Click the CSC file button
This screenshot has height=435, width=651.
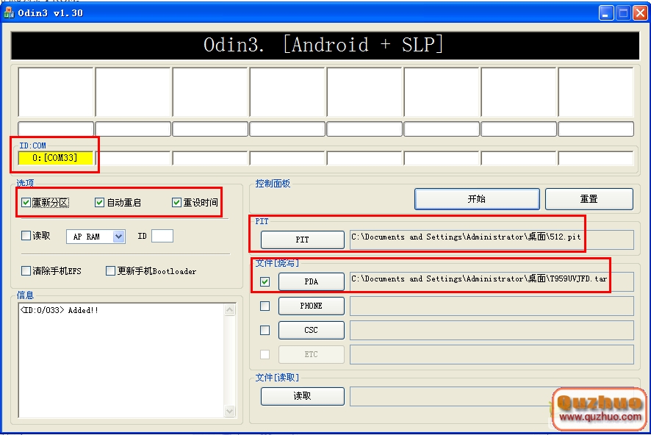(x=312, y=330)
